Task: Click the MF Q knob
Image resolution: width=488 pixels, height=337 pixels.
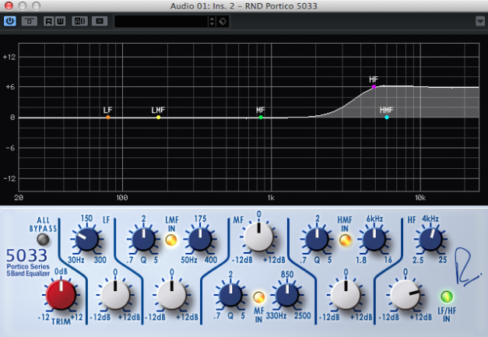Action: tap(230, 295)
